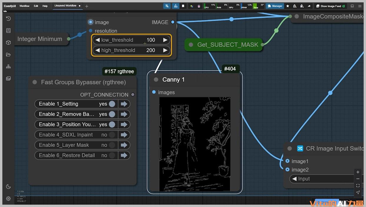Click the high_threshold value 200

(151, 50)
